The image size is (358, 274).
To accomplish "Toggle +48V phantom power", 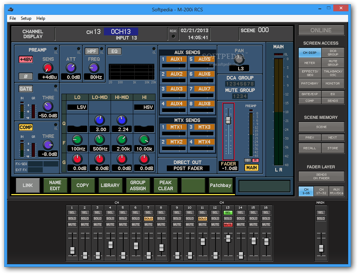I will click(x=26, y=59).
